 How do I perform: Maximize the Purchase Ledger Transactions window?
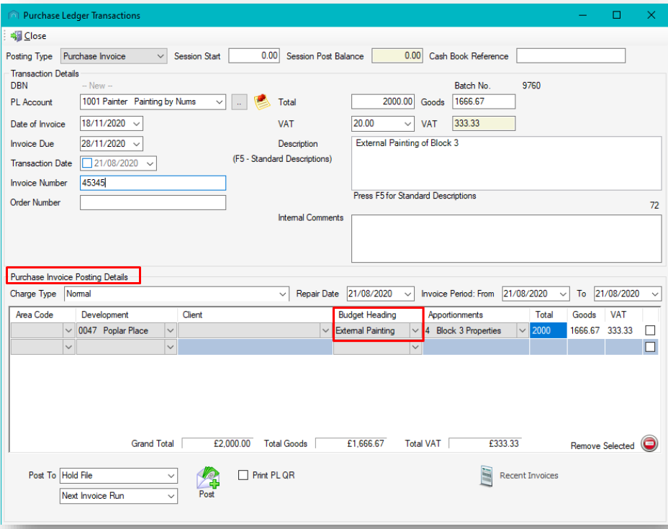point(616,15)
